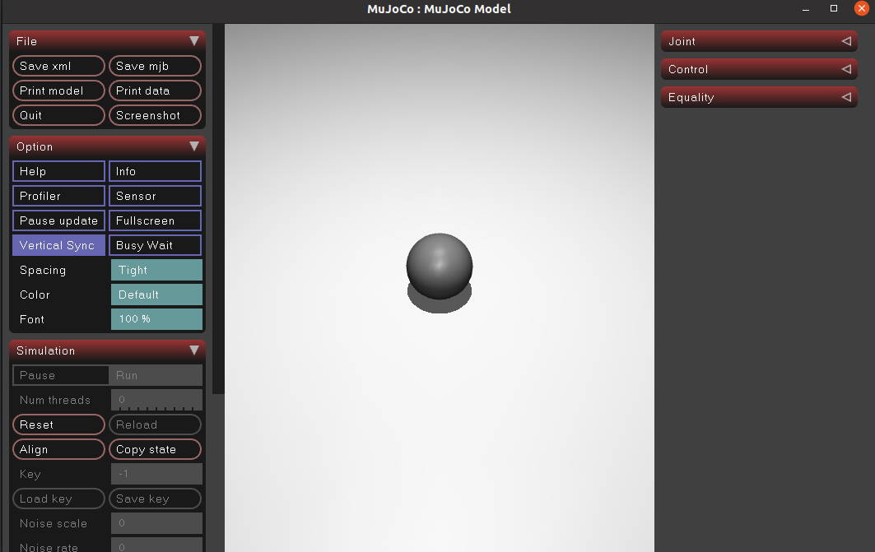The width and height of the screenshot is (875, 552).
Task: Select Run in the simulation radio
Action: coord(156,375)
